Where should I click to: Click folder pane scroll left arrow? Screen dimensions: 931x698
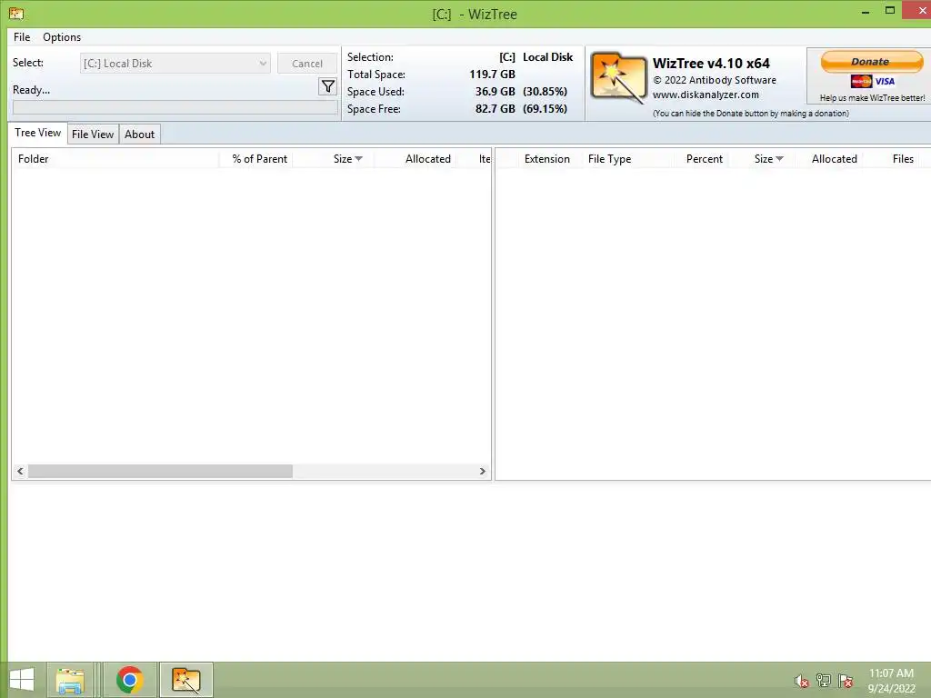(x=20, y=472)
